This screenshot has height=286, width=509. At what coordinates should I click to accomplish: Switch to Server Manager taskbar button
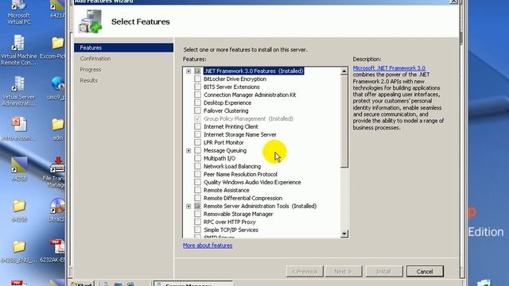pos(193,284)
